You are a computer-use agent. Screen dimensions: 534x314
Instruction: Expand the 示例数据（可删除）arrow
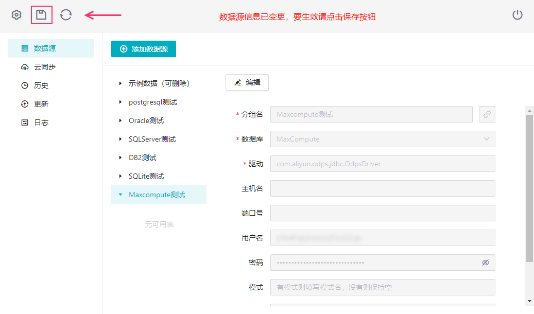click(120, 83)
